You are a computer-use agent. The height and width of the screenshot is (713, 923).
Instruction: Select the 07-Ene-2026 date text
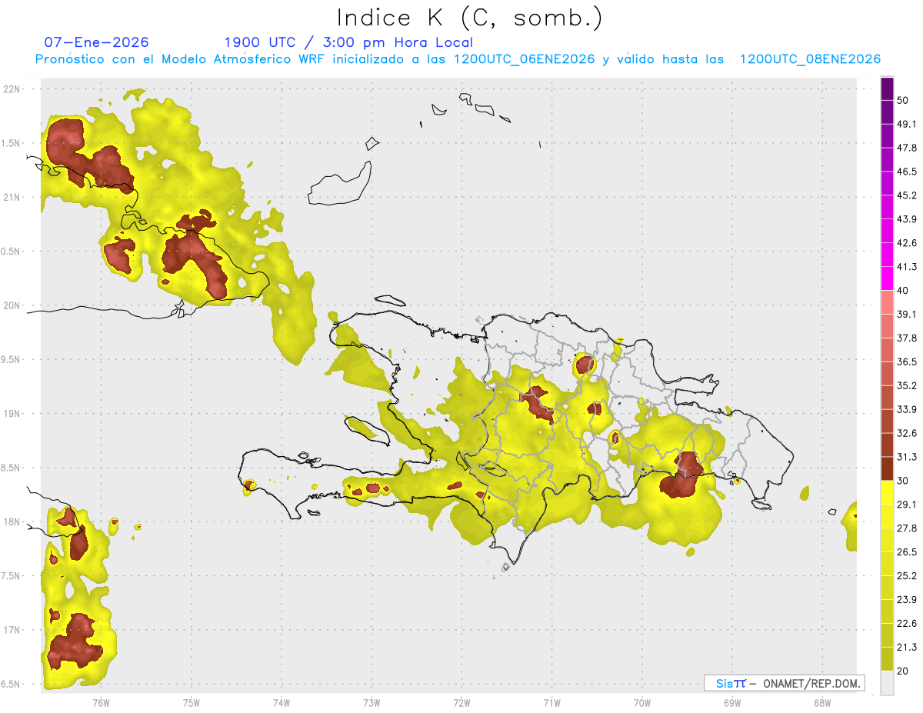97,42
